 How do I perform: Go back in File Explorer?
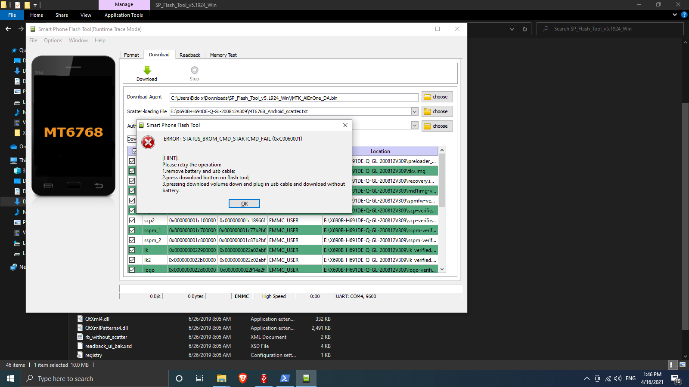click(x=8, y=29)
